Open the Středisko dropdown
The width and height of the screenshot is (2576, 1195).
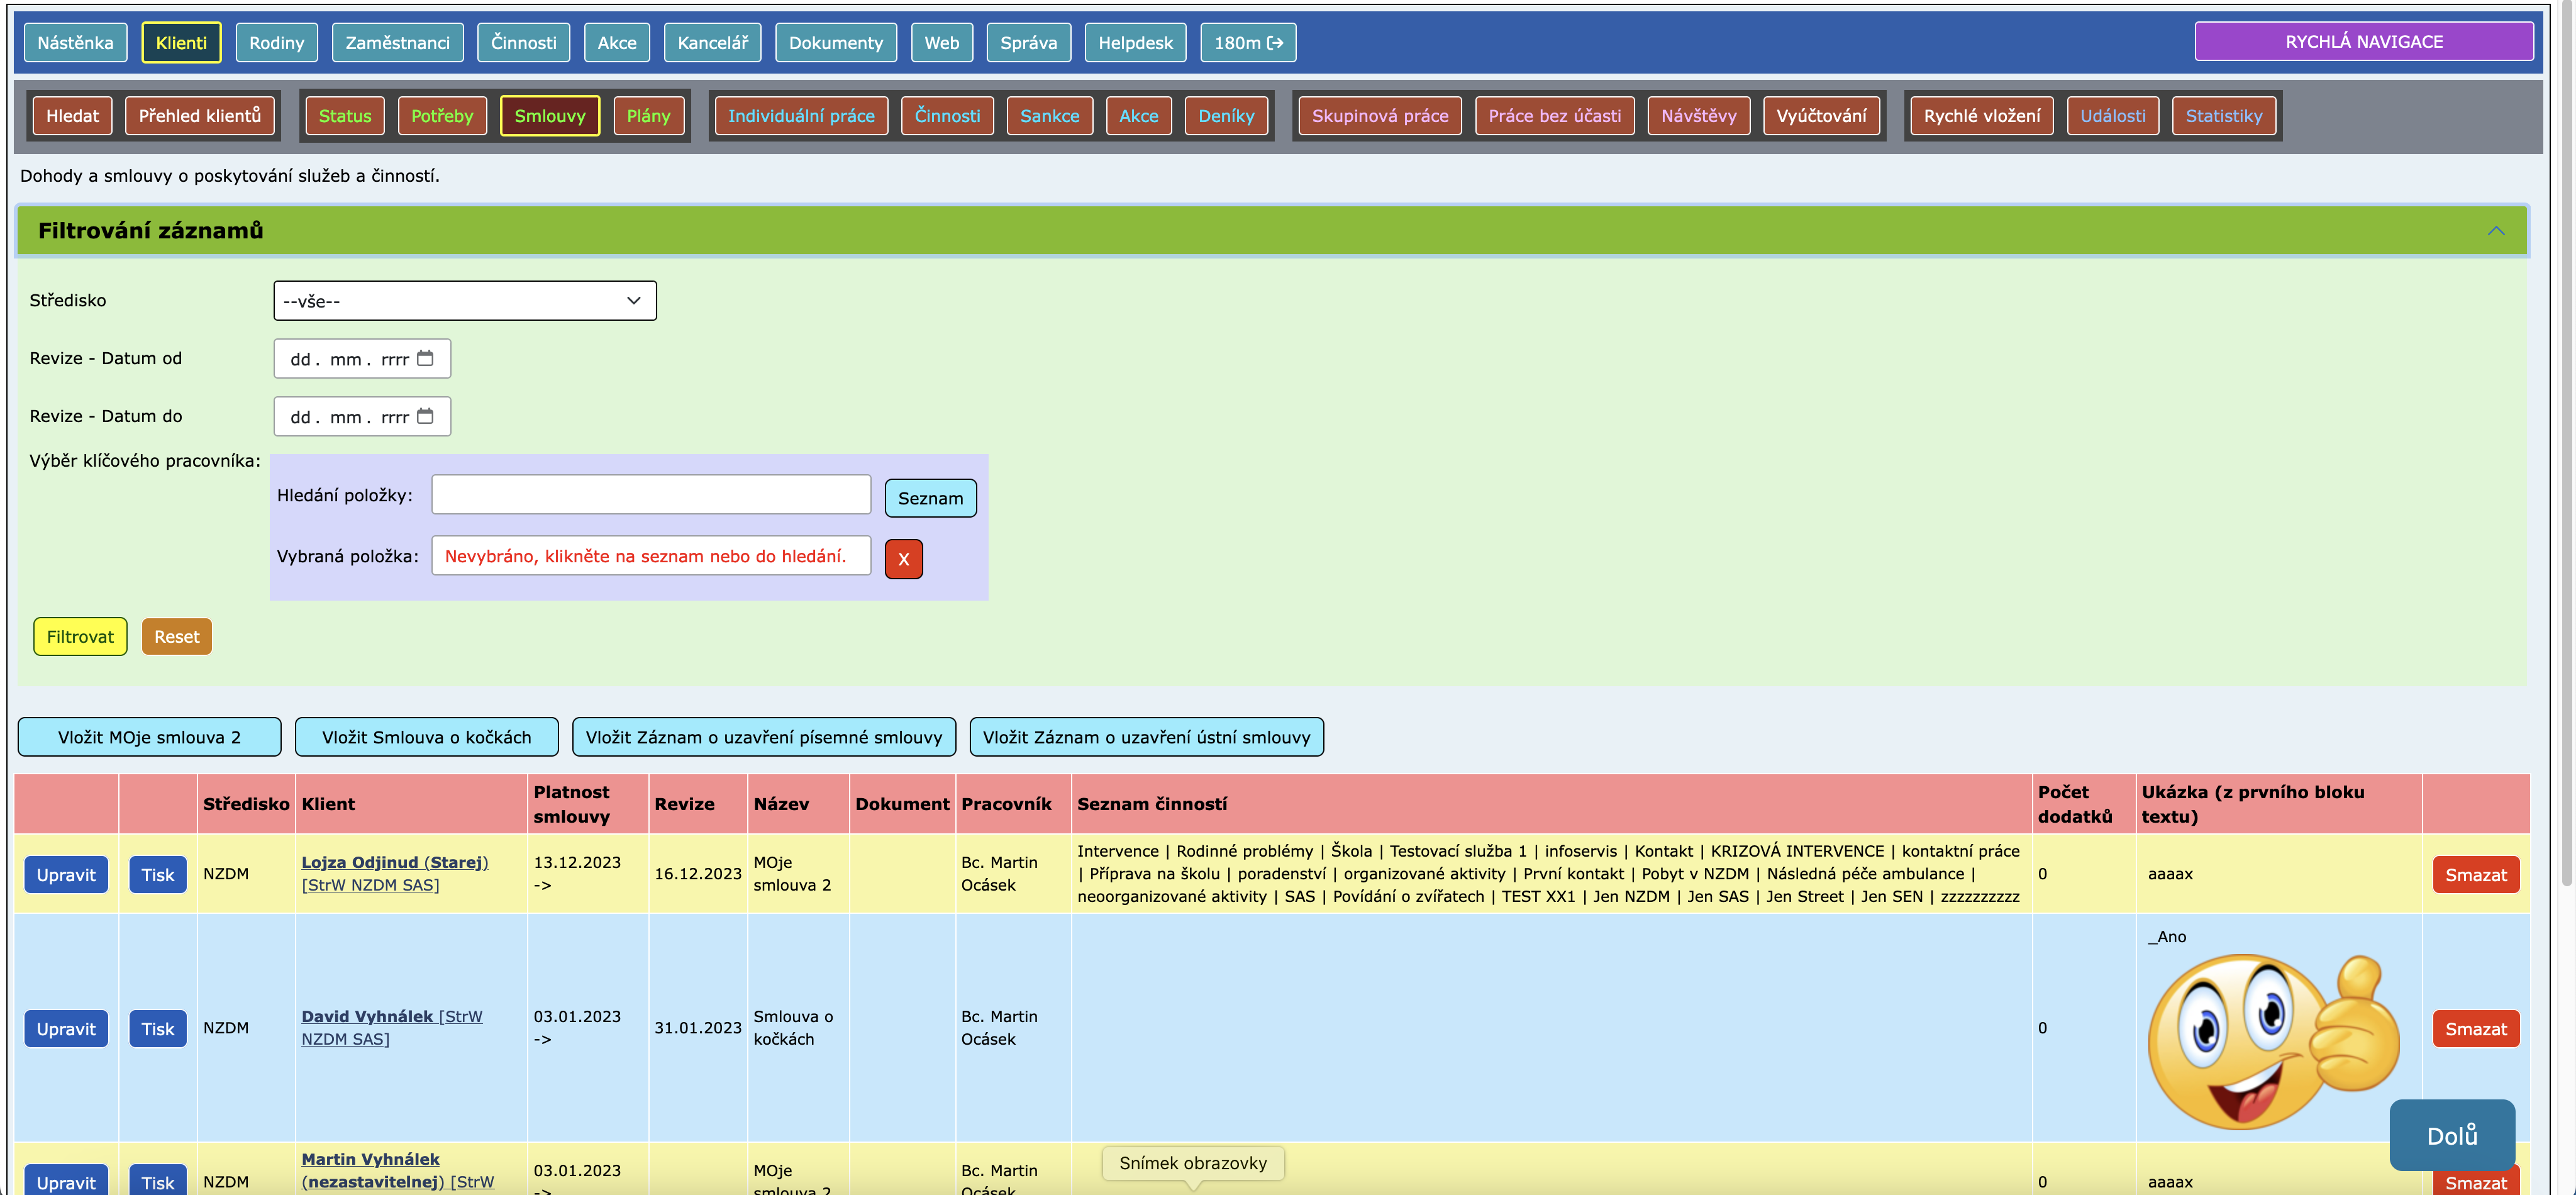point(464,301)
